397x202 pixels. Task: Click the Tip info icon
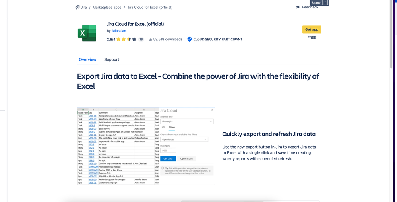pos(163,168)
